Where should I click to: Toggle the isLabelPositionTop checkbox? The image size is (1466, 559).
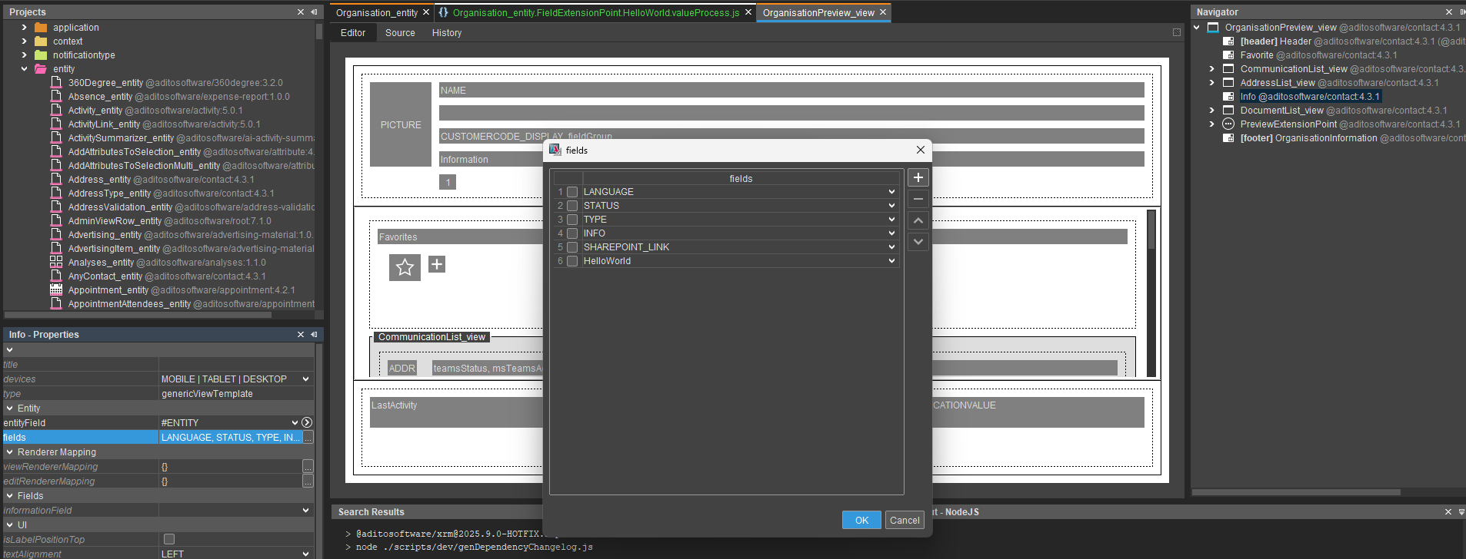click(169, 539)
